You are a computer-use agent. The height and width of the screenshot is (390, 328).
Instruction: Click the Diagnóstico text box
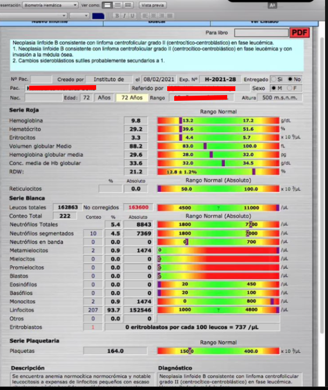point(230,380)
